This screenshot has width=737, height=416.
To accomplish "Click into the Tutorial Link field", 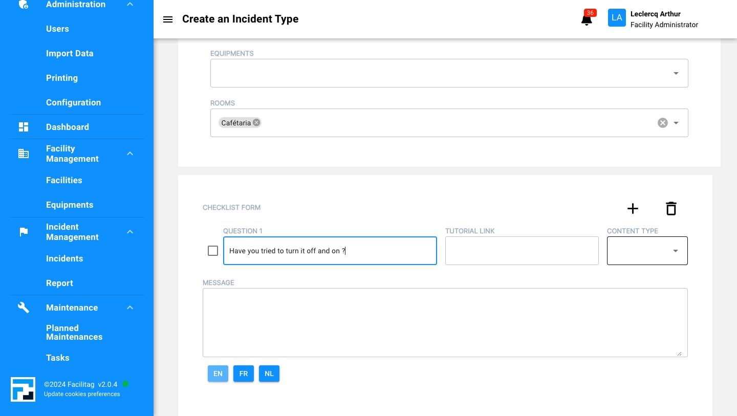I will [x=522, y=251].
